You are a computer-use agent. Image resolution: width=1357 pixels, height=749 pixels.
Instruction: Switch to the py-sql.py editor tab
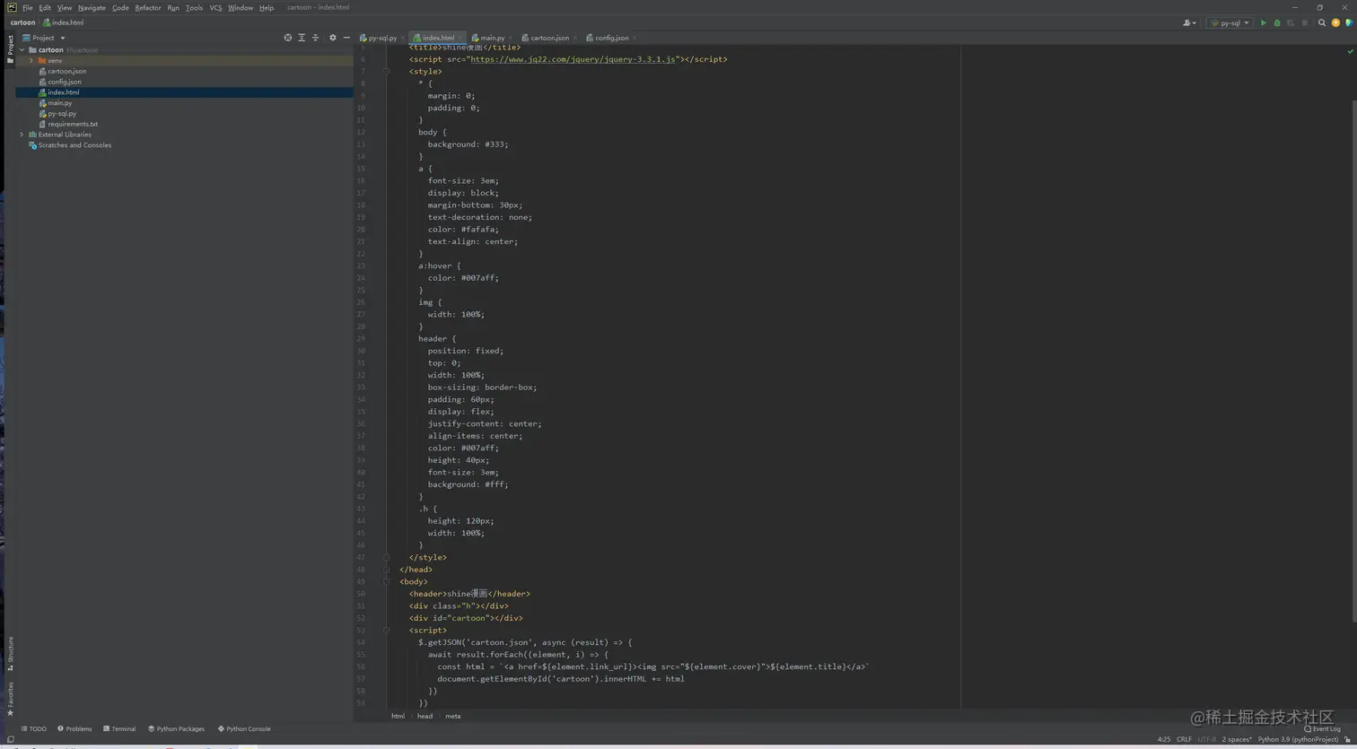pyautogui.click(x=381, y=38)
